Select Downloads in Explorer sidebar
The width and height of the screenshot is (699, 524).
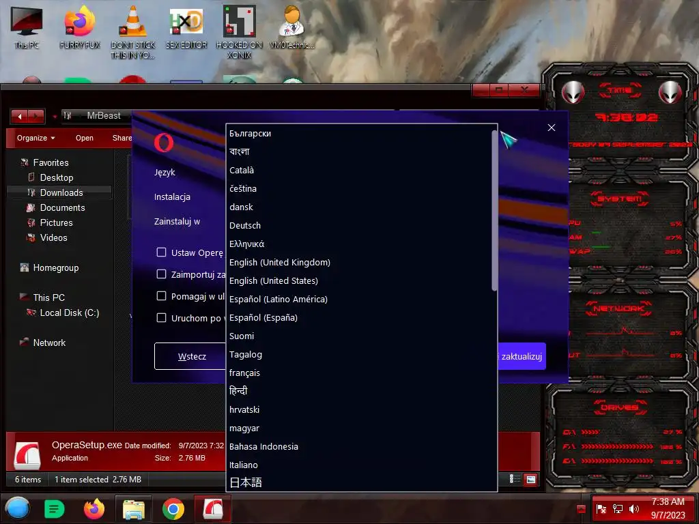coord(61,192)
